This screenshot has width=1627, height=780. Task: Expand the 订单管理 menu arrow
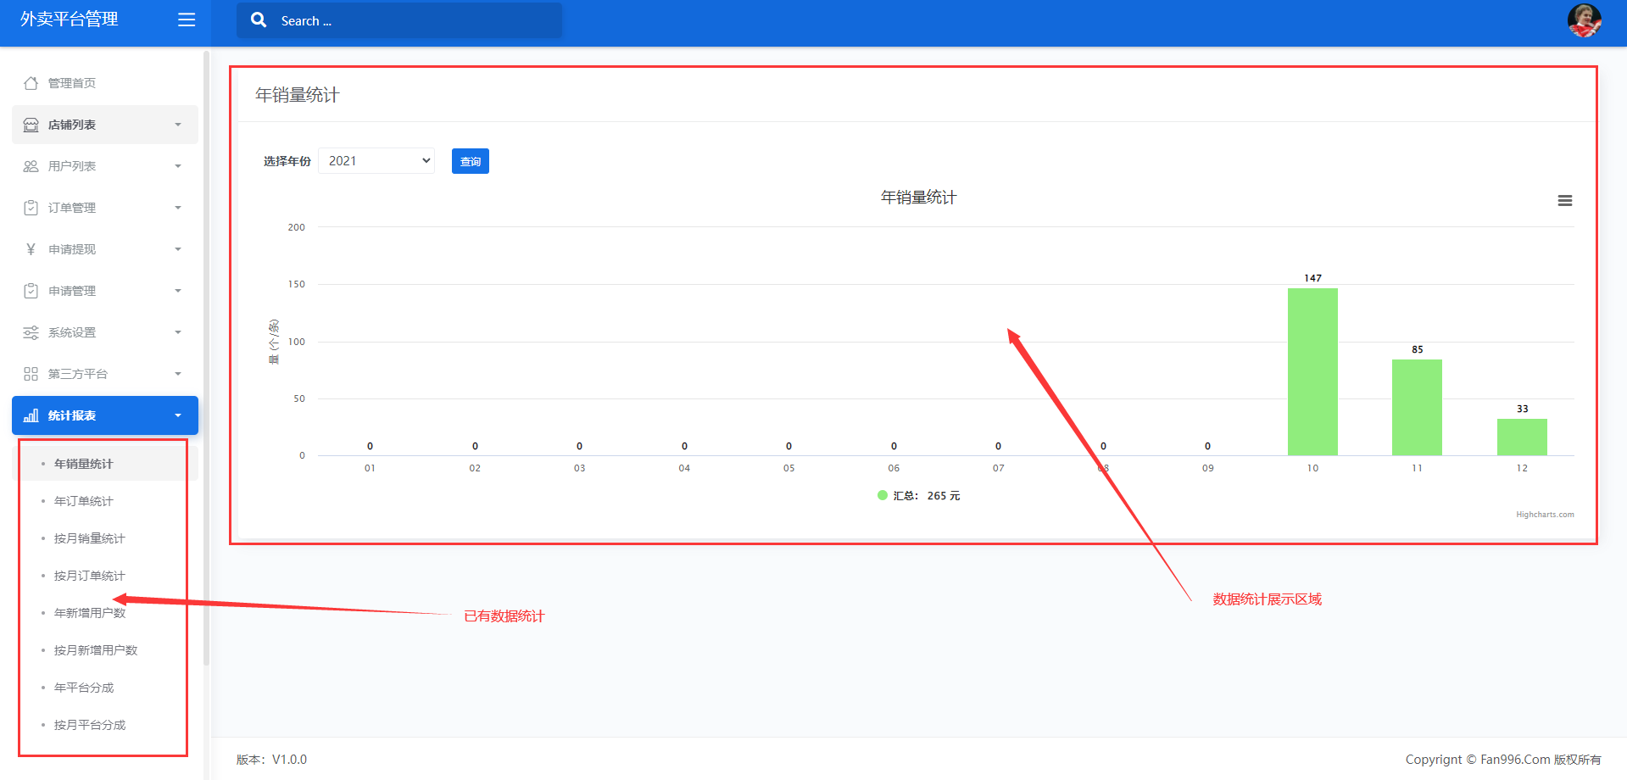tap(178, 208)
